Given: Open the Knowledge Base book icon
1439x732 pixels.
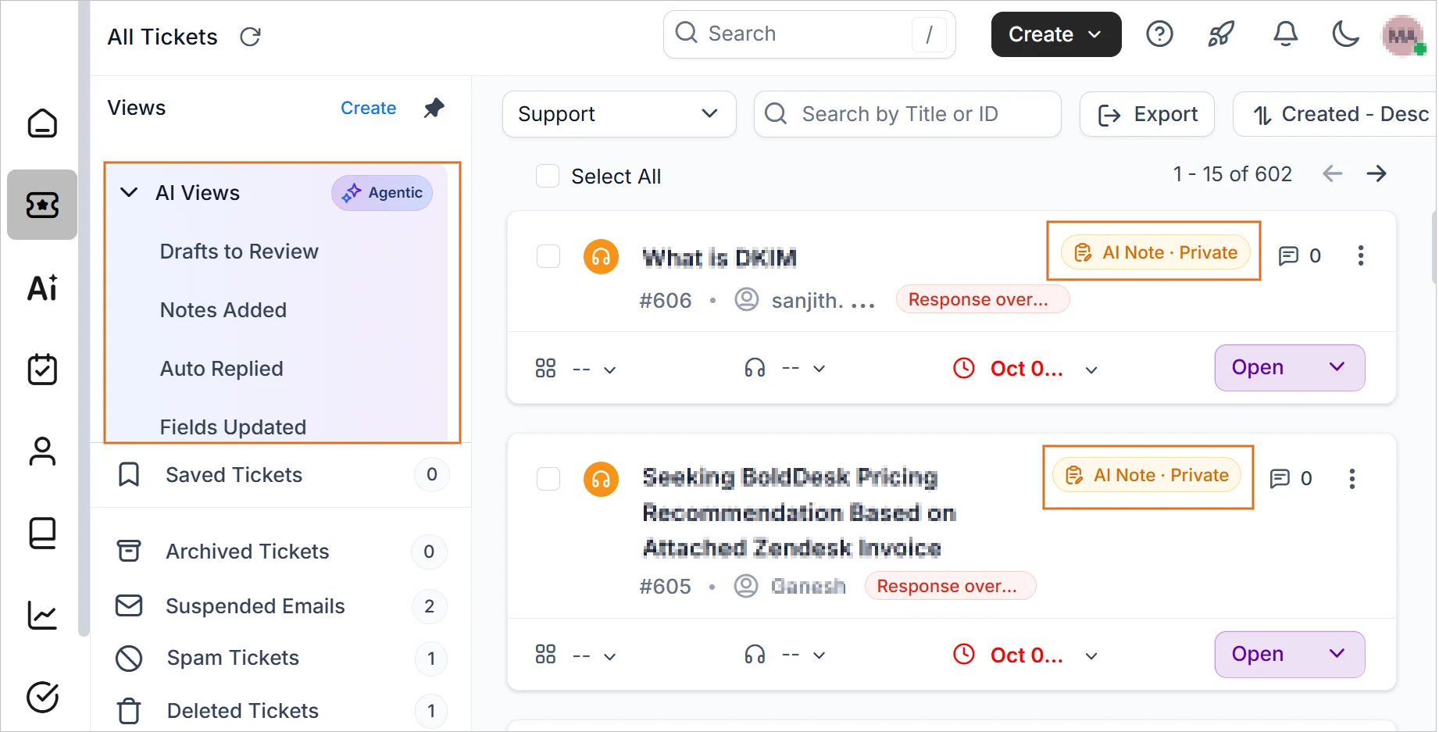Looking at the screenshot, I should [42, 534].
